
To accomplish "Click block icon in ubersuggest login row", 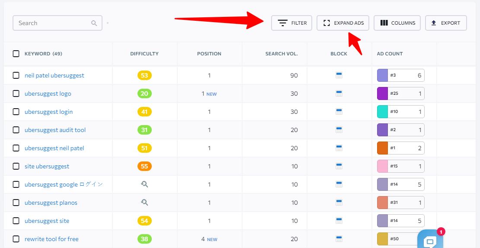I will point(339,112).
